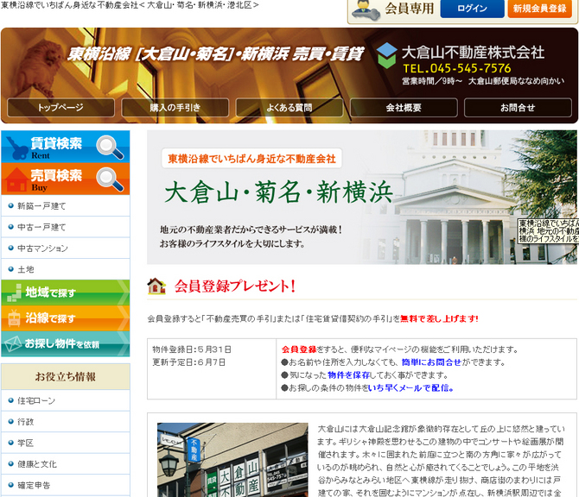
Task: Click the green 地域で探す banner
Action: pyautogui.click(x=66, y=293)
